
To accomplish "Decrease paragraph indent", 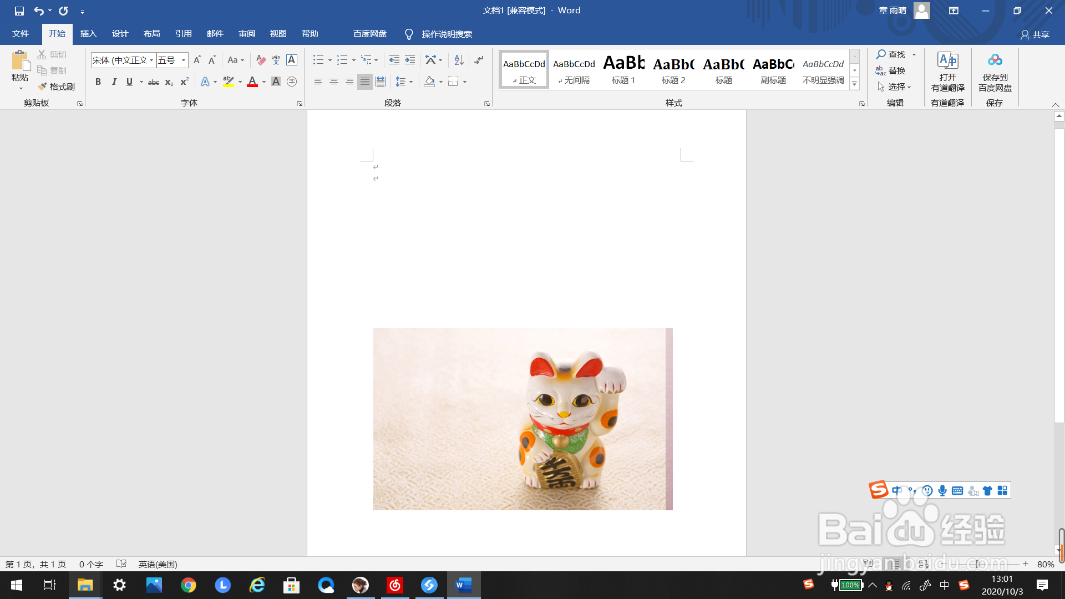I will (x=394, y=60).
